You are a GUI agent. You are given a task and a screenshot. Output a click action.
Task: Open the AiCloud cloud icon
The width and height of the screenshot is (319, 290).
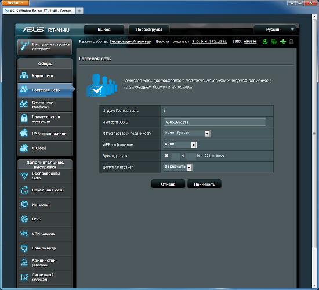coord(24,148)
